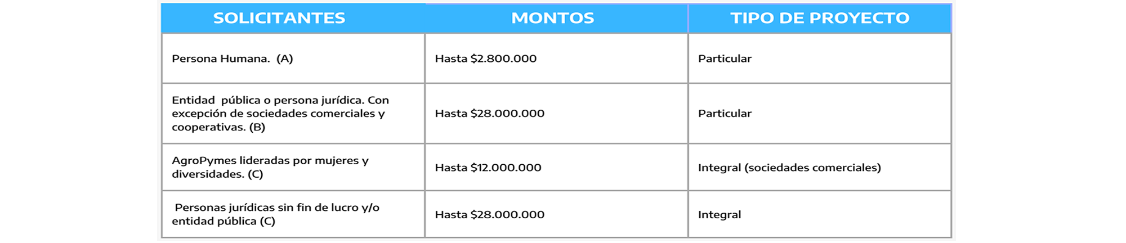Click the TIPO DE PROYECTO column header
This screenshot has height=243, width=1126.
(x=820, y=18)
